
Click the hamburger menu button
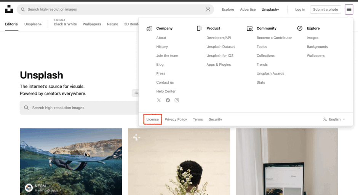pyautogui.click(x=349, y=10)
